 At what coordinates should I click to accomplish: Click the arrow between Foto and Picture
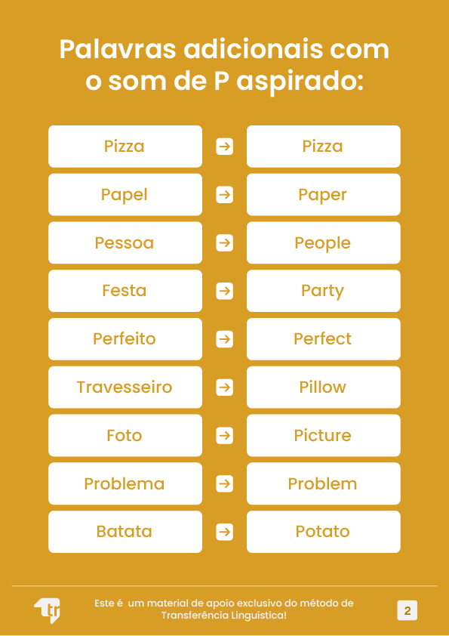pos(225,436)
